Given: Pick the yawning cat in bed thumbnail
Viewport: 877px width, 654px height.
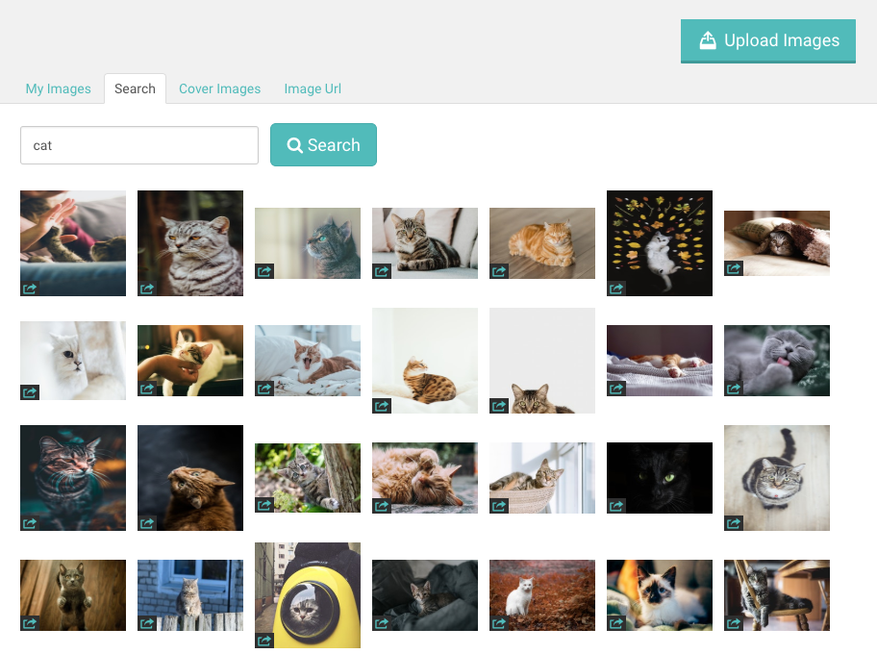Looking at the screenshot, I should coord(308,361).
